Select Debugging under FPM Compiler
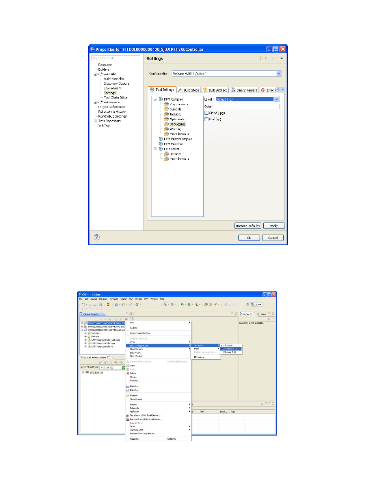 click(x=177, y=124)
